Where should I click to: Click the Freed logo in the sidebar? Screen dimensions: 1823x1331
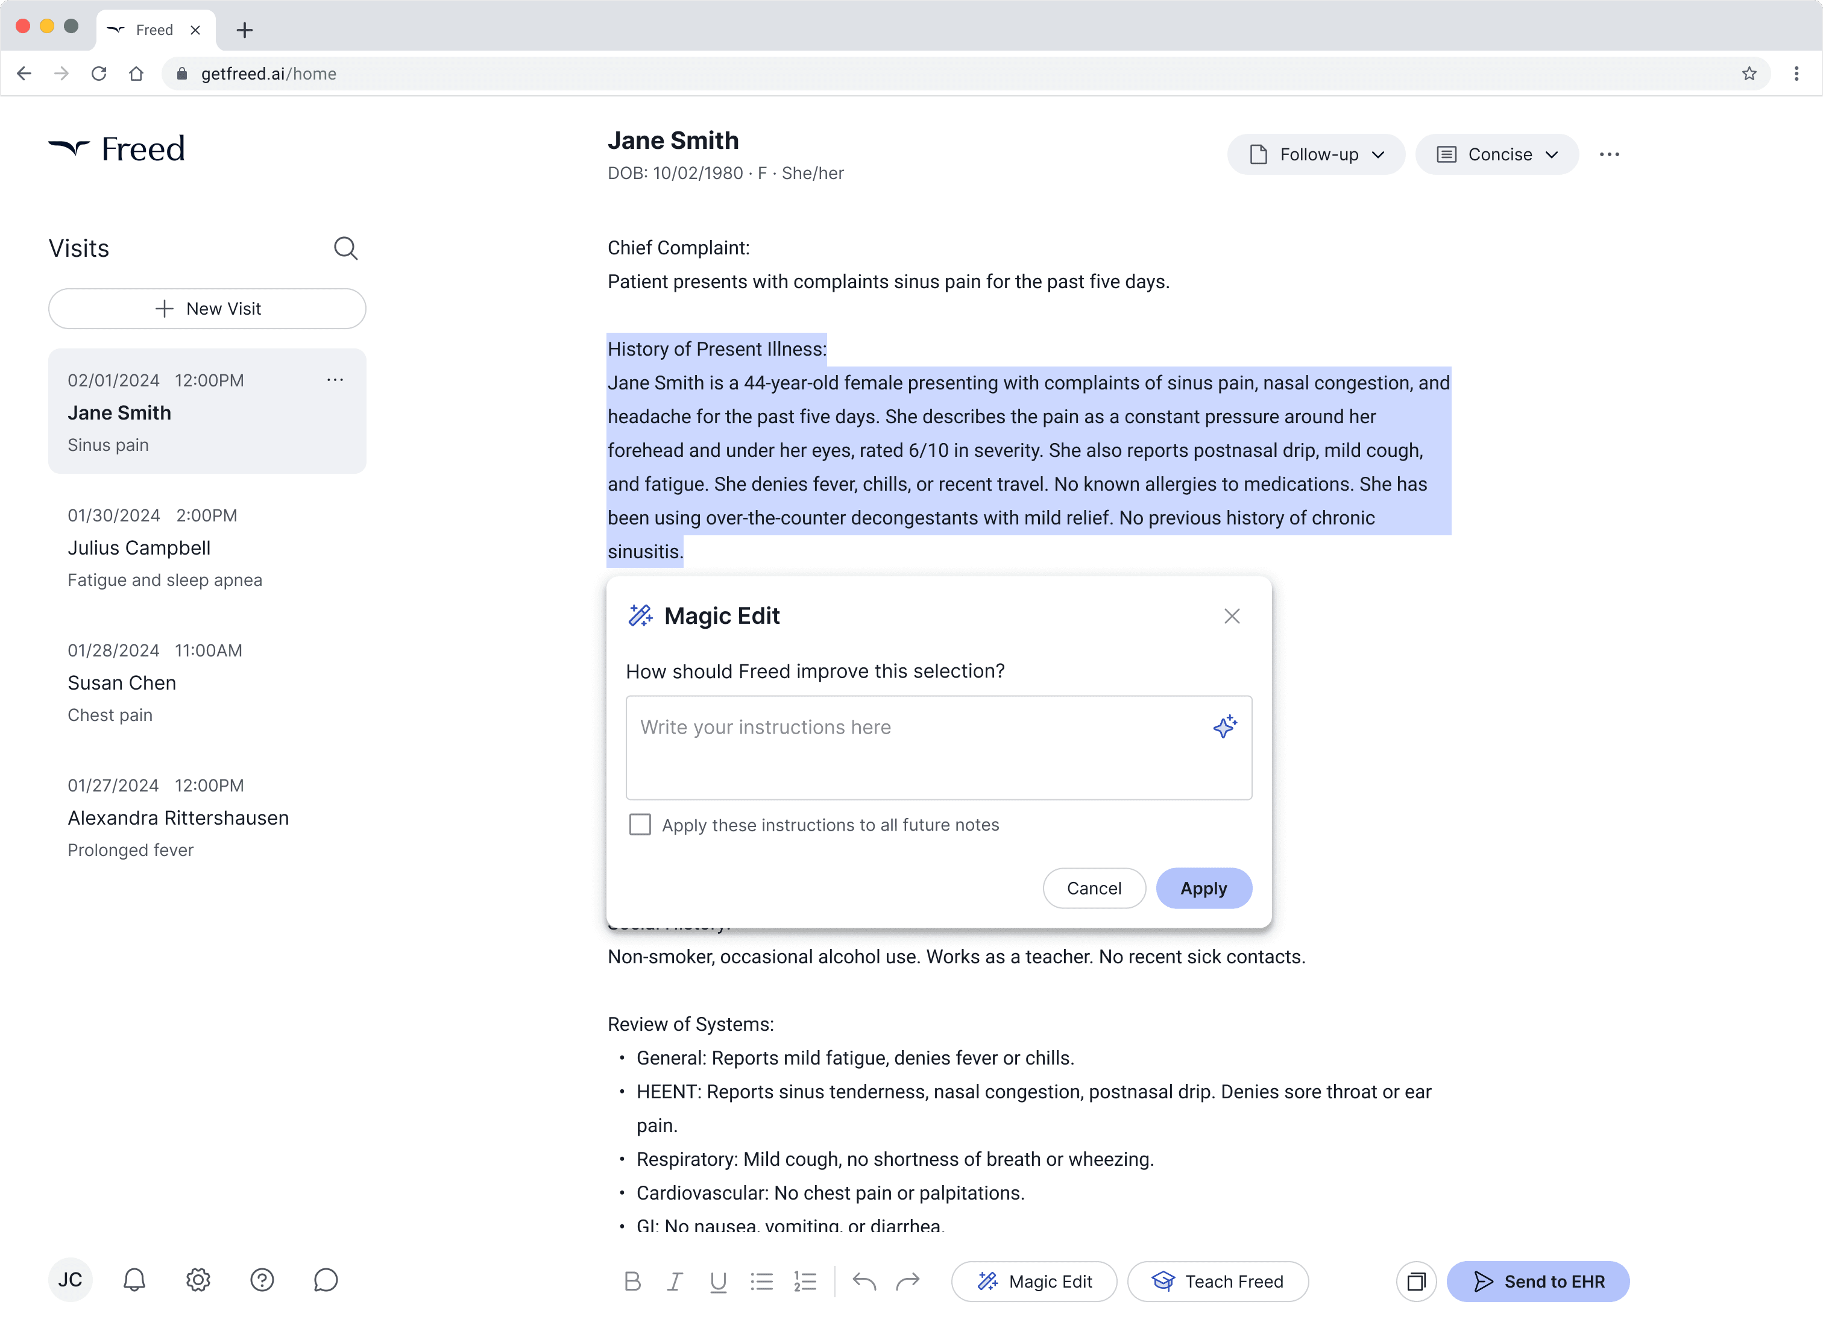click(117, 149)
